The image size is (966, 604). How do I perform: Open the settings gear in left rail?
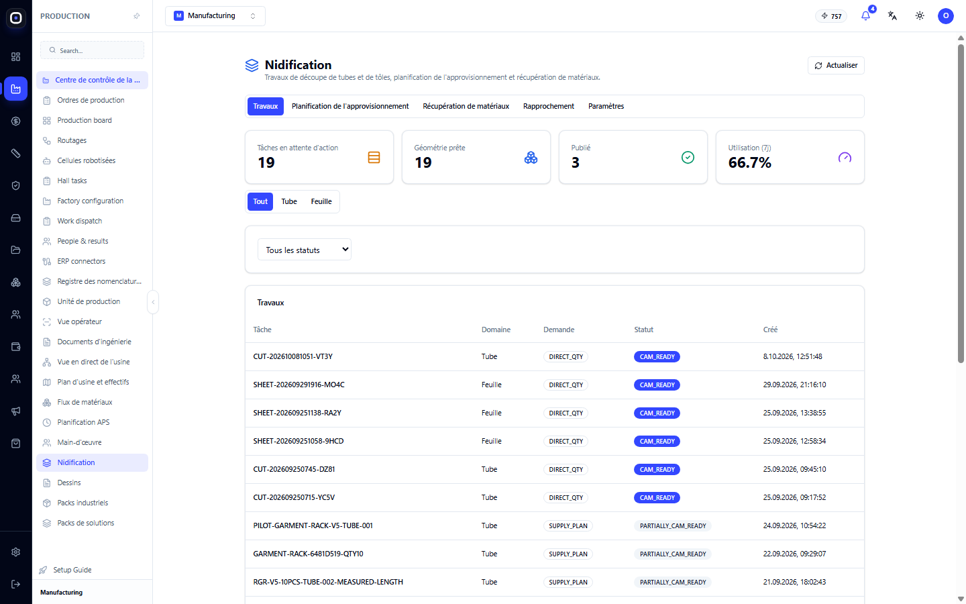[16, 552]
